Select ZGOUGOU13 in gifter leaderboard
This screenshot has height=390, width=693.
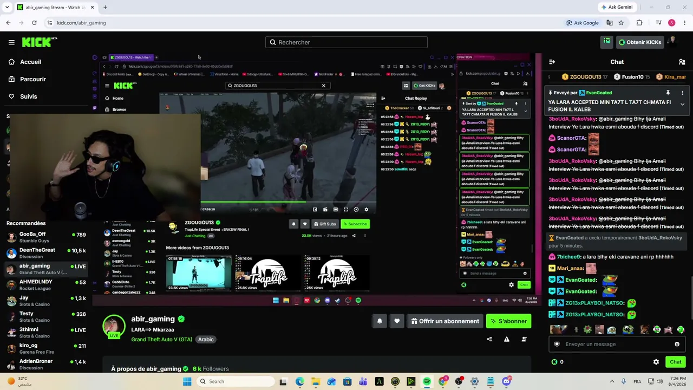click(x=584, y=77)
